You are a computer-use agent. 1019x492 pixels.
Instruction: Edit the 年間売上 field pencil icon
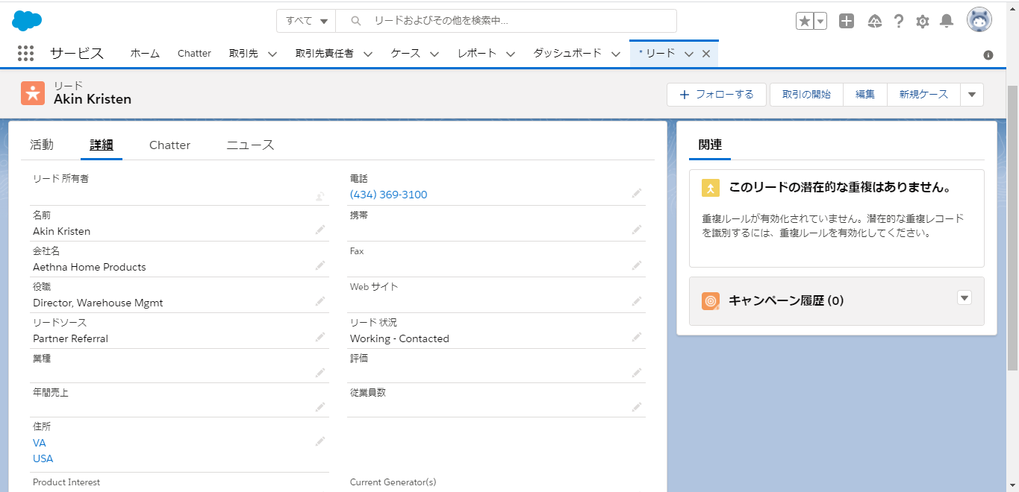(320, 407)
